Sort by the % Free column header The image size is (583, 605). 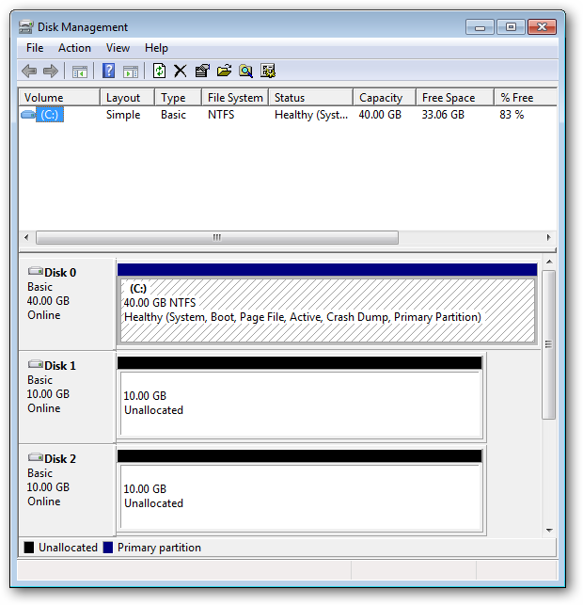click(526, 98)
